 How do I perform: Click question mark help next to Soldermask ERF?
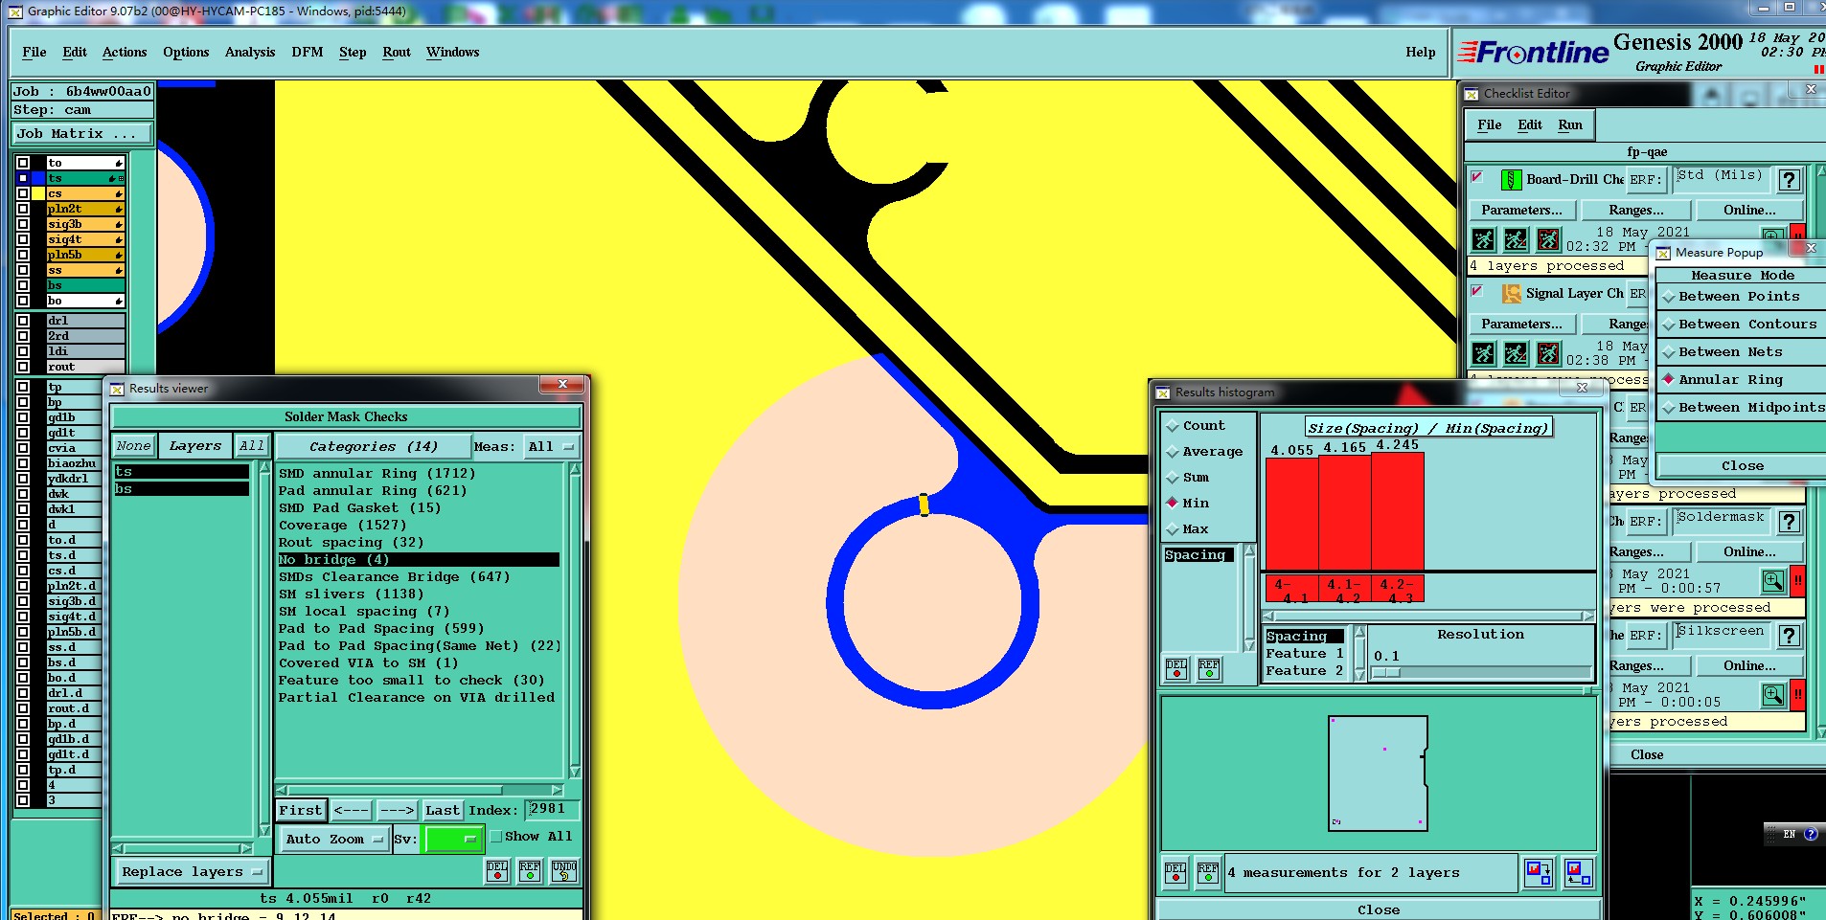pos(1789,522)
